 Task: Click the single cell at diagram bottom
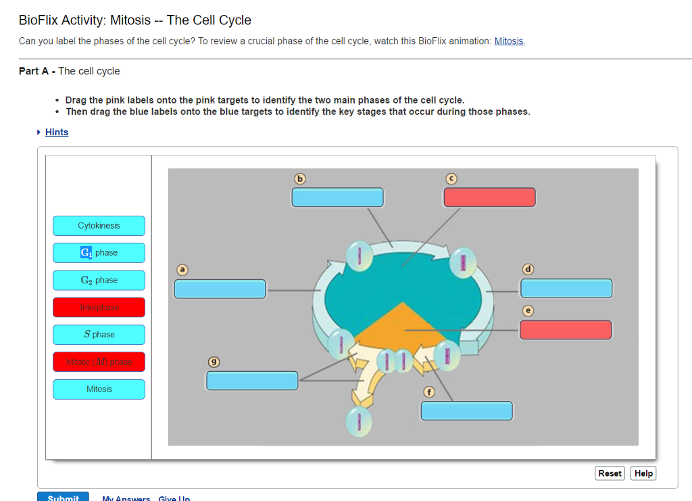[359, 421]
